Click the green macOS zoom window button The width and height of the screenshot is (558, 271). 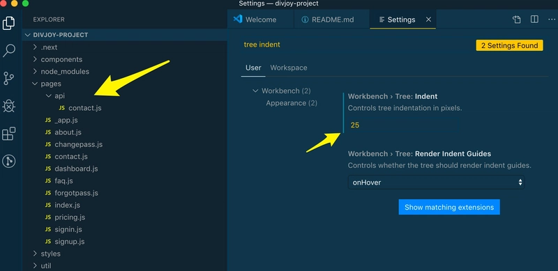(x=25, y=3)
